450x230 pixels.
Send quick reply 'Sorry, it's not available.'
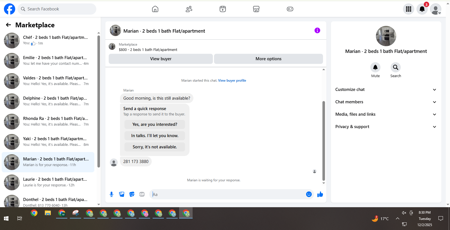pos(155,147)
